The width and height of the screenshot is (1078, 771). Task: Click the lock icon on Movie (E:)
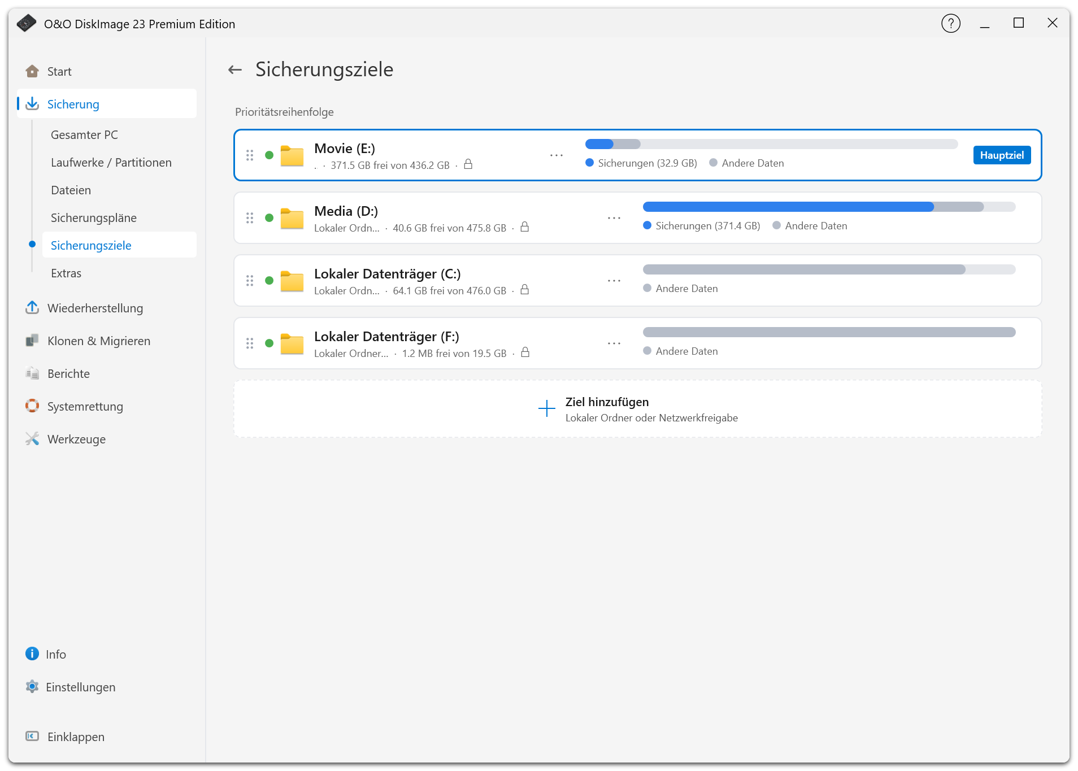(x=468, y=164)
